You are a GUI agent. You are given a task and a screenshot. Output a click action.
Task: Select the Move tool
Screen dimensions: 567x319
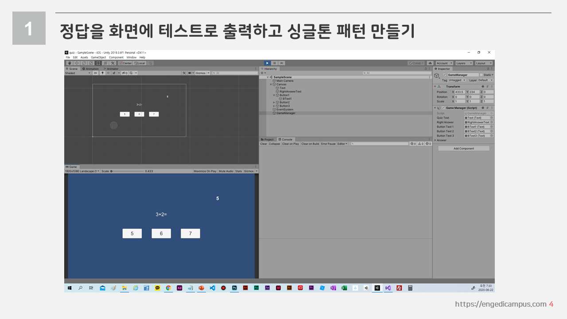tap(77, 63)
